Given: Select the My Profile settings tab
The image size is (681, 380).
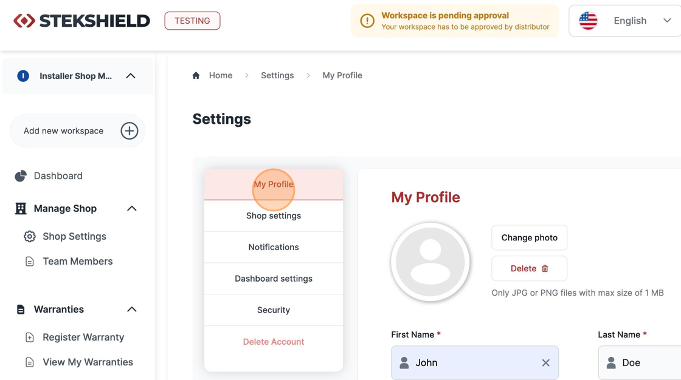Looking at the screenshot, I should pos(274,185).
